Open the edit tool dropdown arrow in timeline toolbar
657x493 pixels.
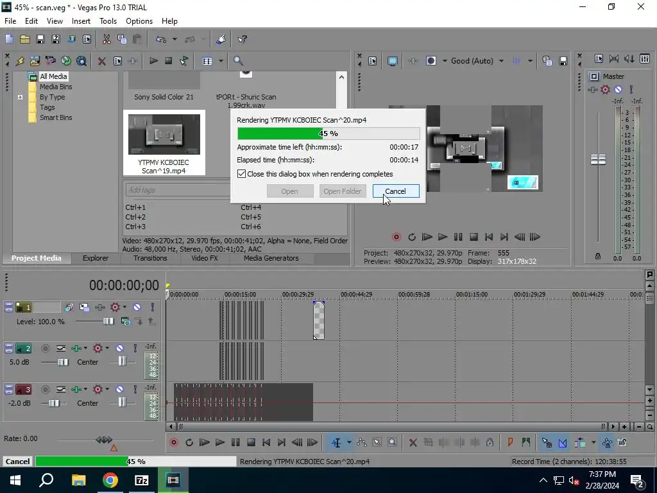[x=348, y=442]
